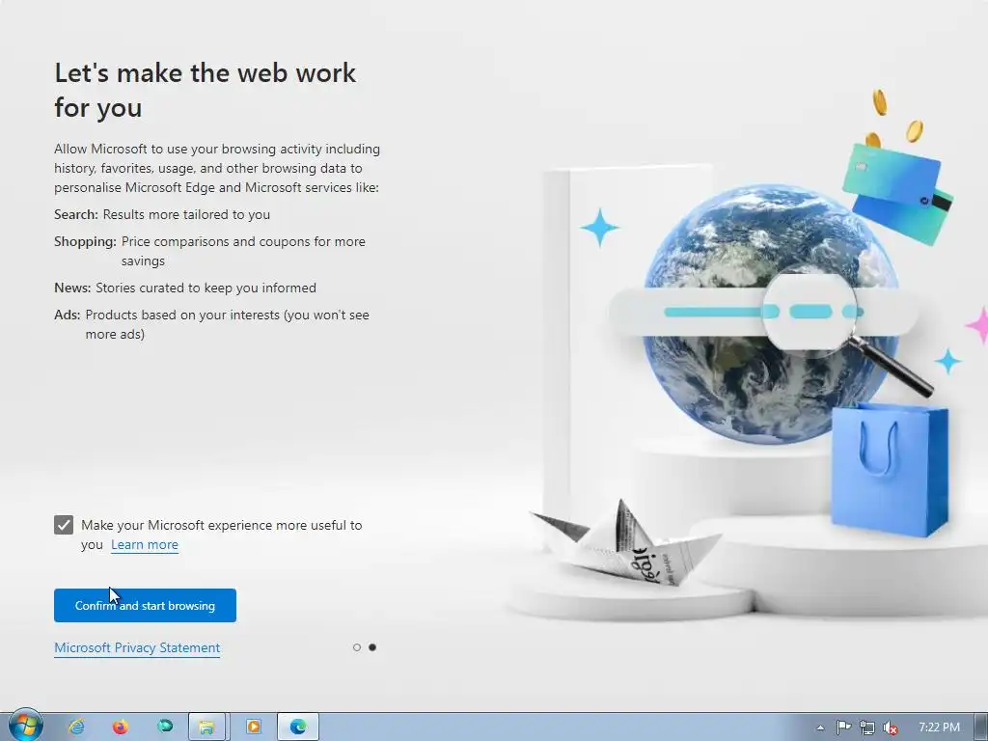
Task: Open network status tray icon
Action: click(x=867, y=727)
